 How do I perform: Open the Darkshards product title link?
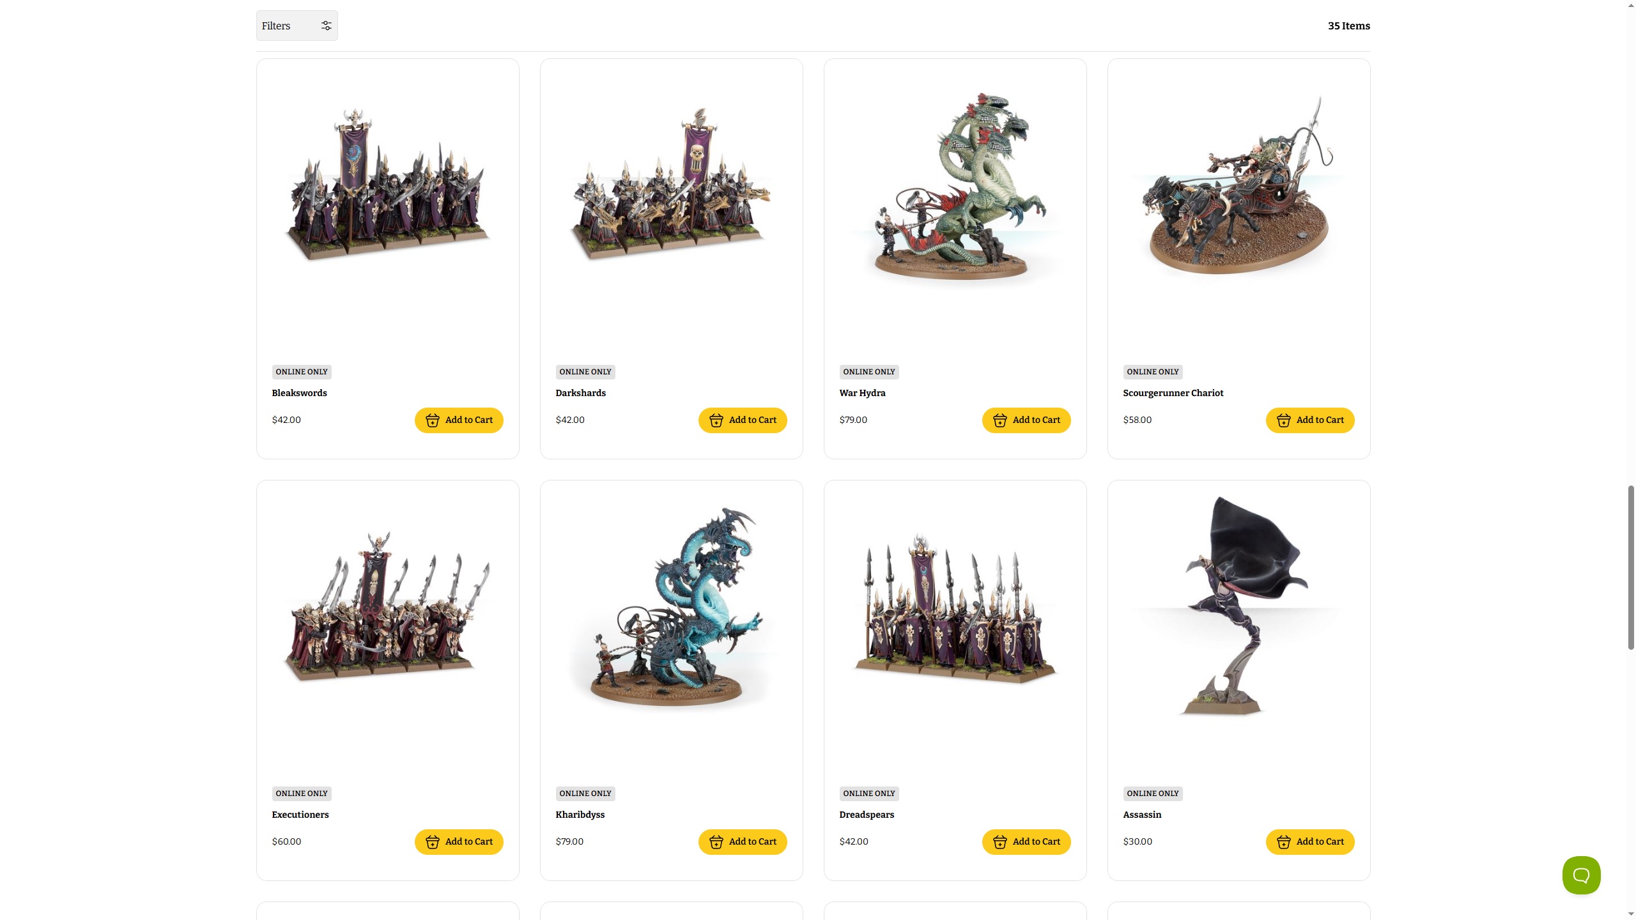point(580,393)
